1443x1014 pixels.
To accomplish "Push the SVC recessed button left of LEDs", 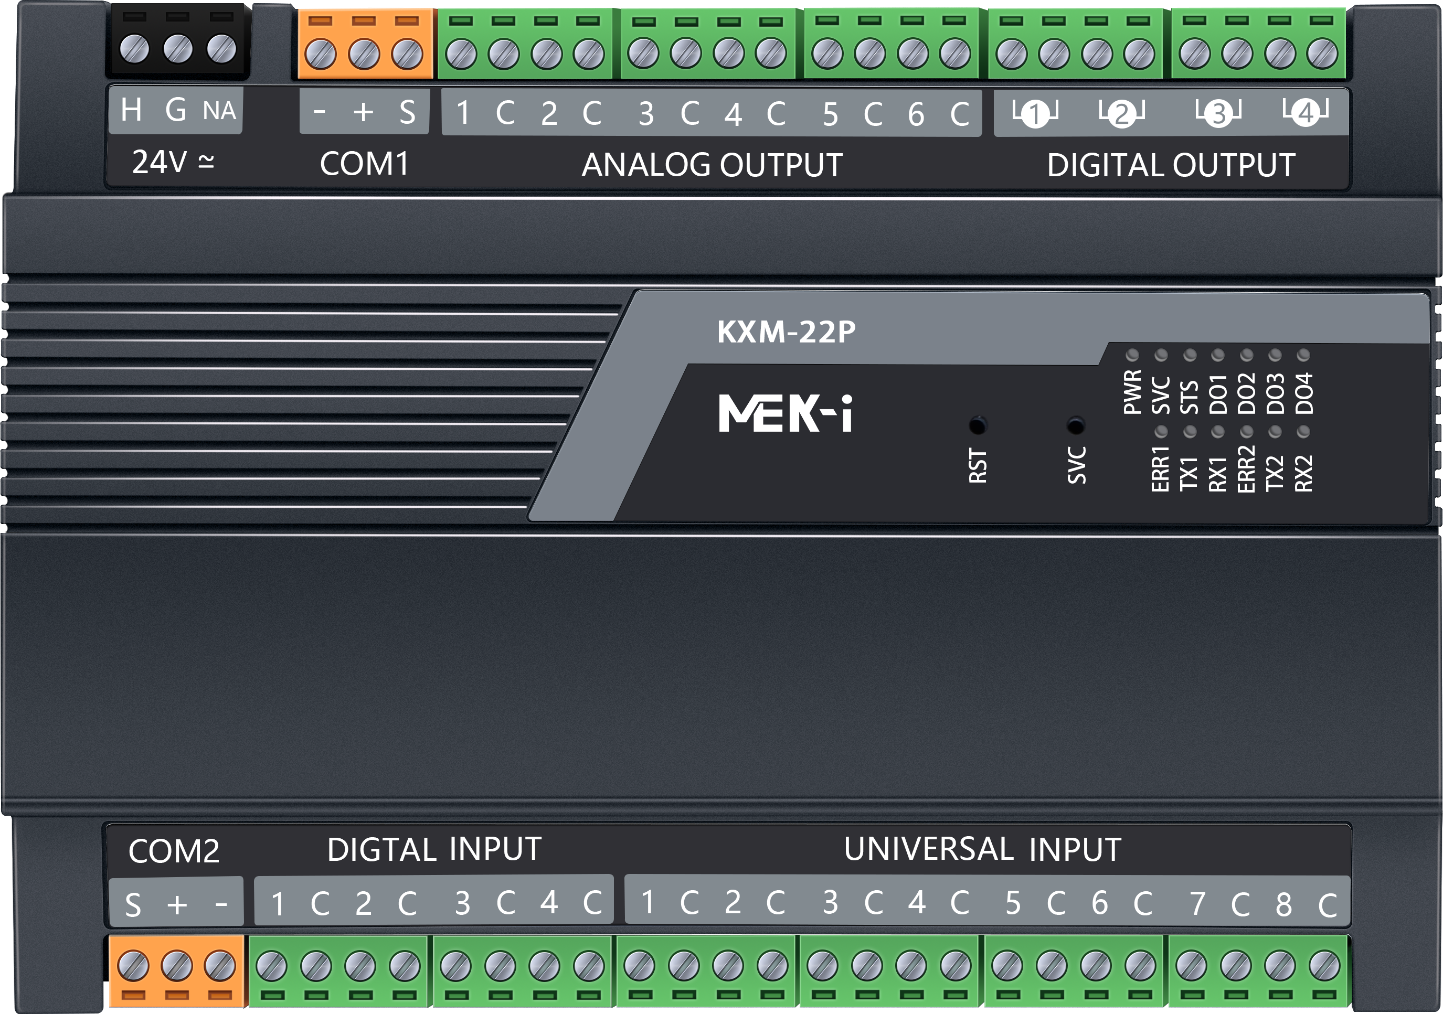I will tap(1076, 426).
